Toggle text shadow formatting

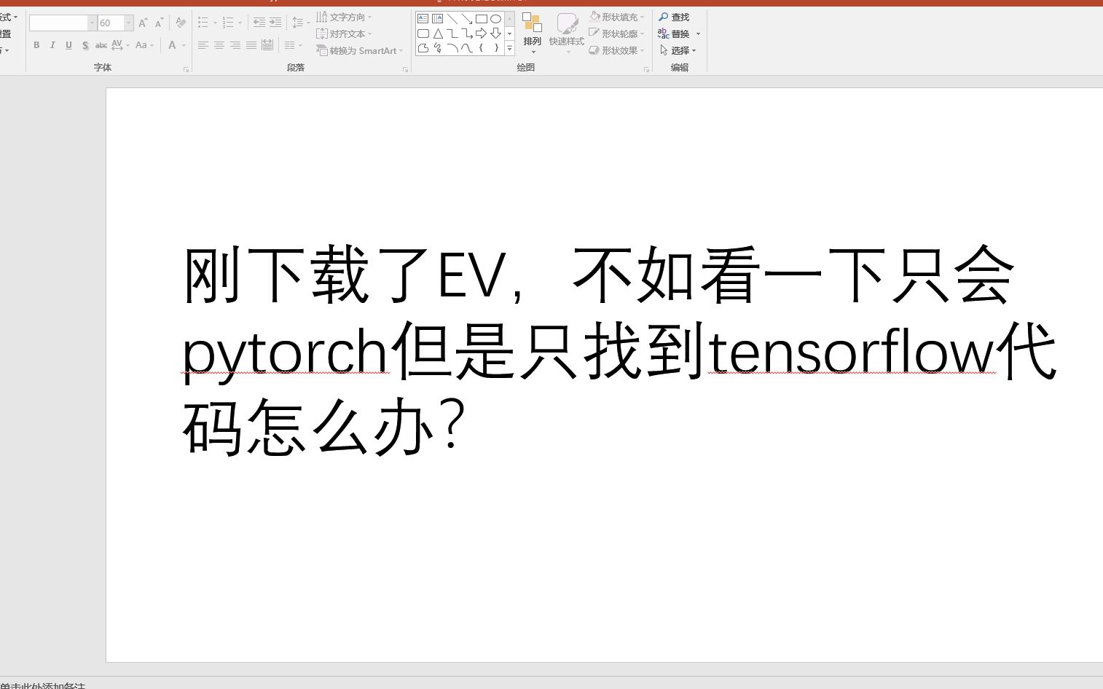coord(85,45)
